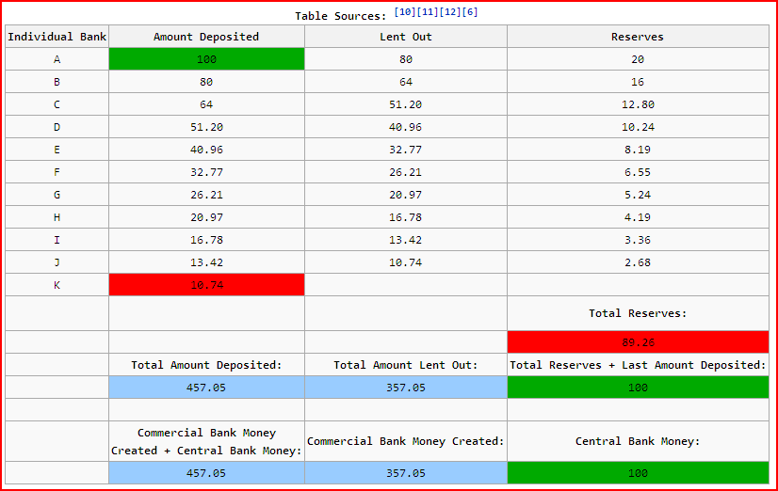Select the "Lent Out" column header
Screen dimensions: 778x491
[x=405, y=37]
